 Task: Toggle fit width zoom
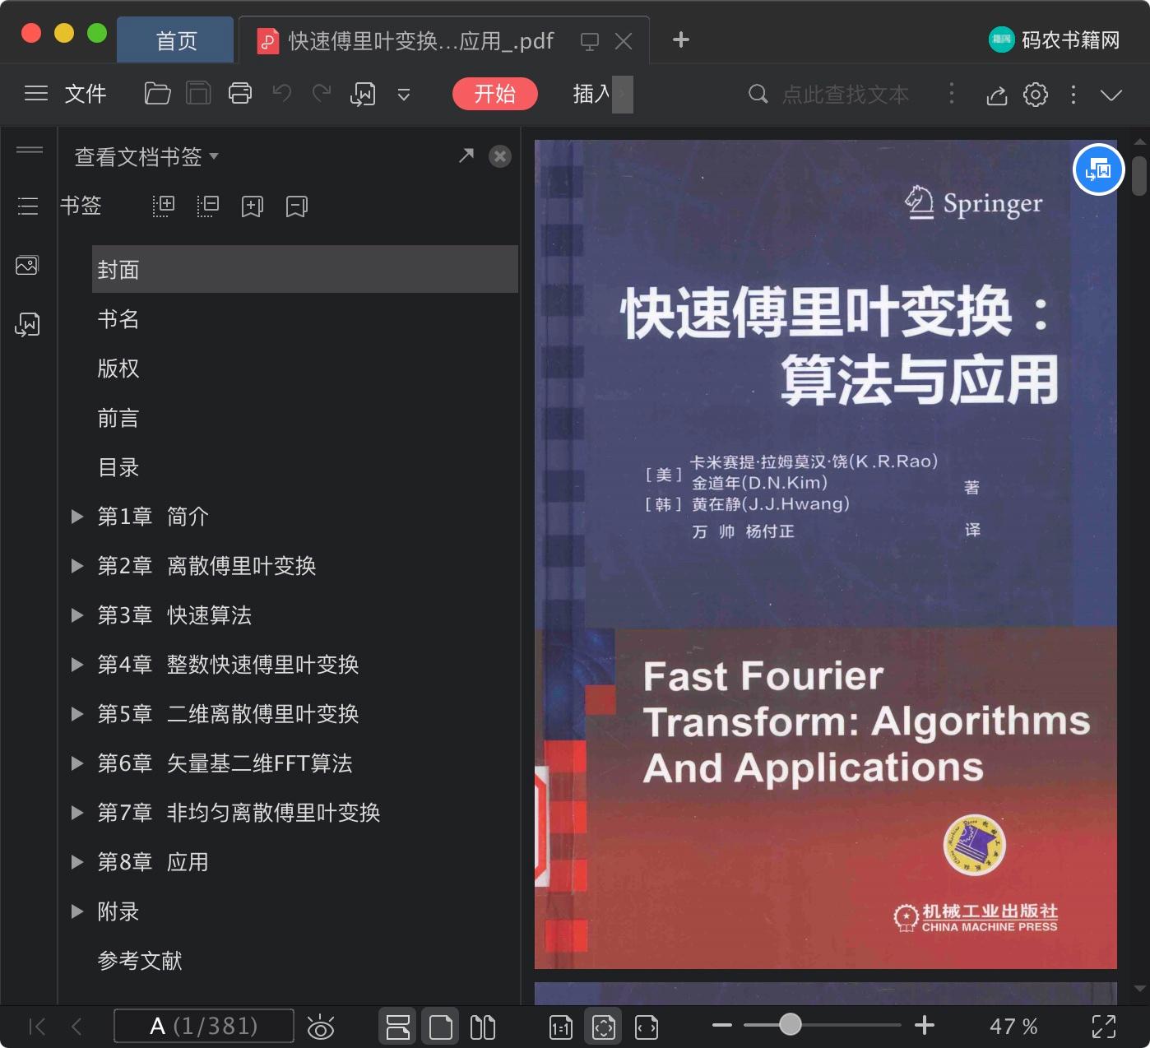[x=647, y=1027]
